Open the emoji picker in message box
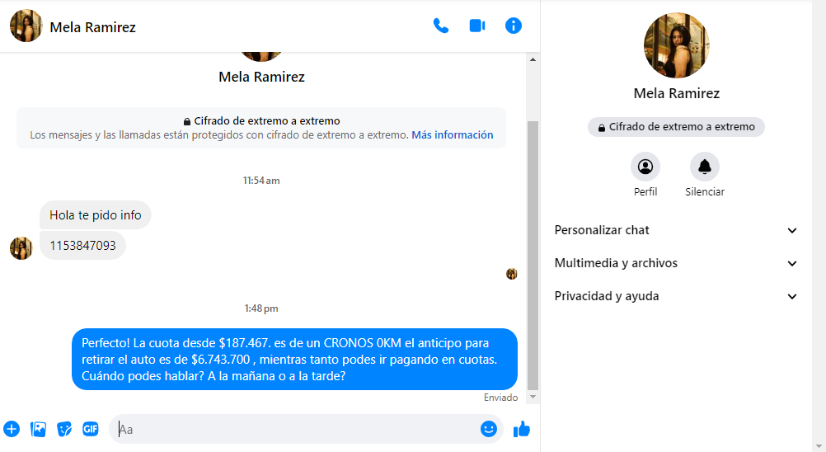 coord(488,429)
